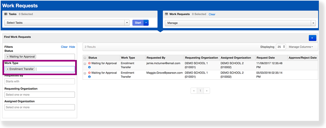Clear selected work requests link
This screenshot has height=128, width=326.
(212, 14)
